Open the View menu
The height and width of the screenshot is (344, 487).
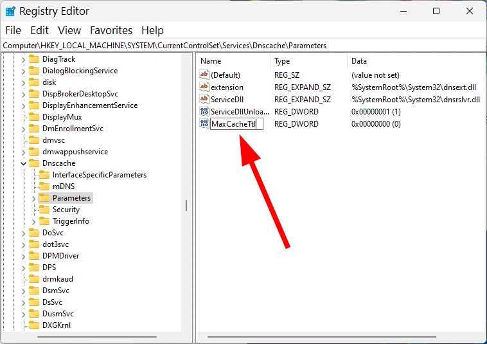[x=69, y=30]
